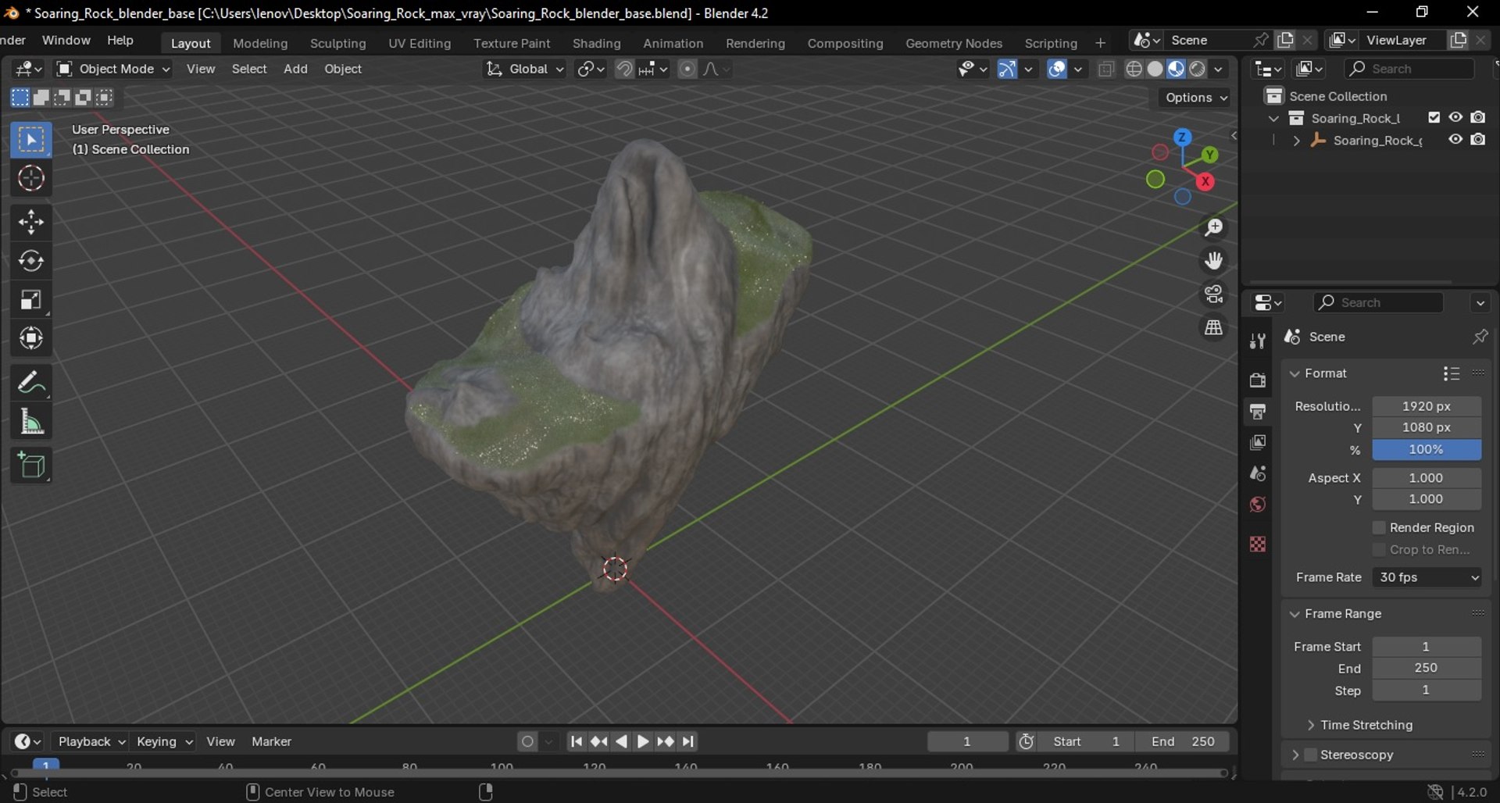Play the animation forward
The image size is (1500, 803).
point(643,741)
